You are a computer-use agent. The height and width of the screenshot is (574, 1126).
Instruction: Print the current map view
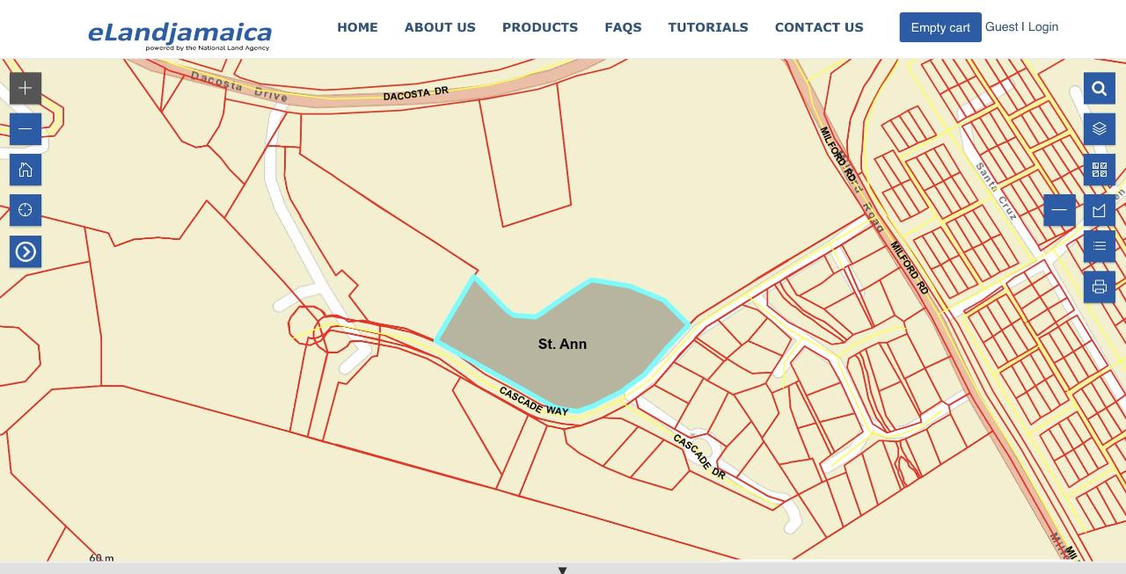click(x=1099, y=286)
